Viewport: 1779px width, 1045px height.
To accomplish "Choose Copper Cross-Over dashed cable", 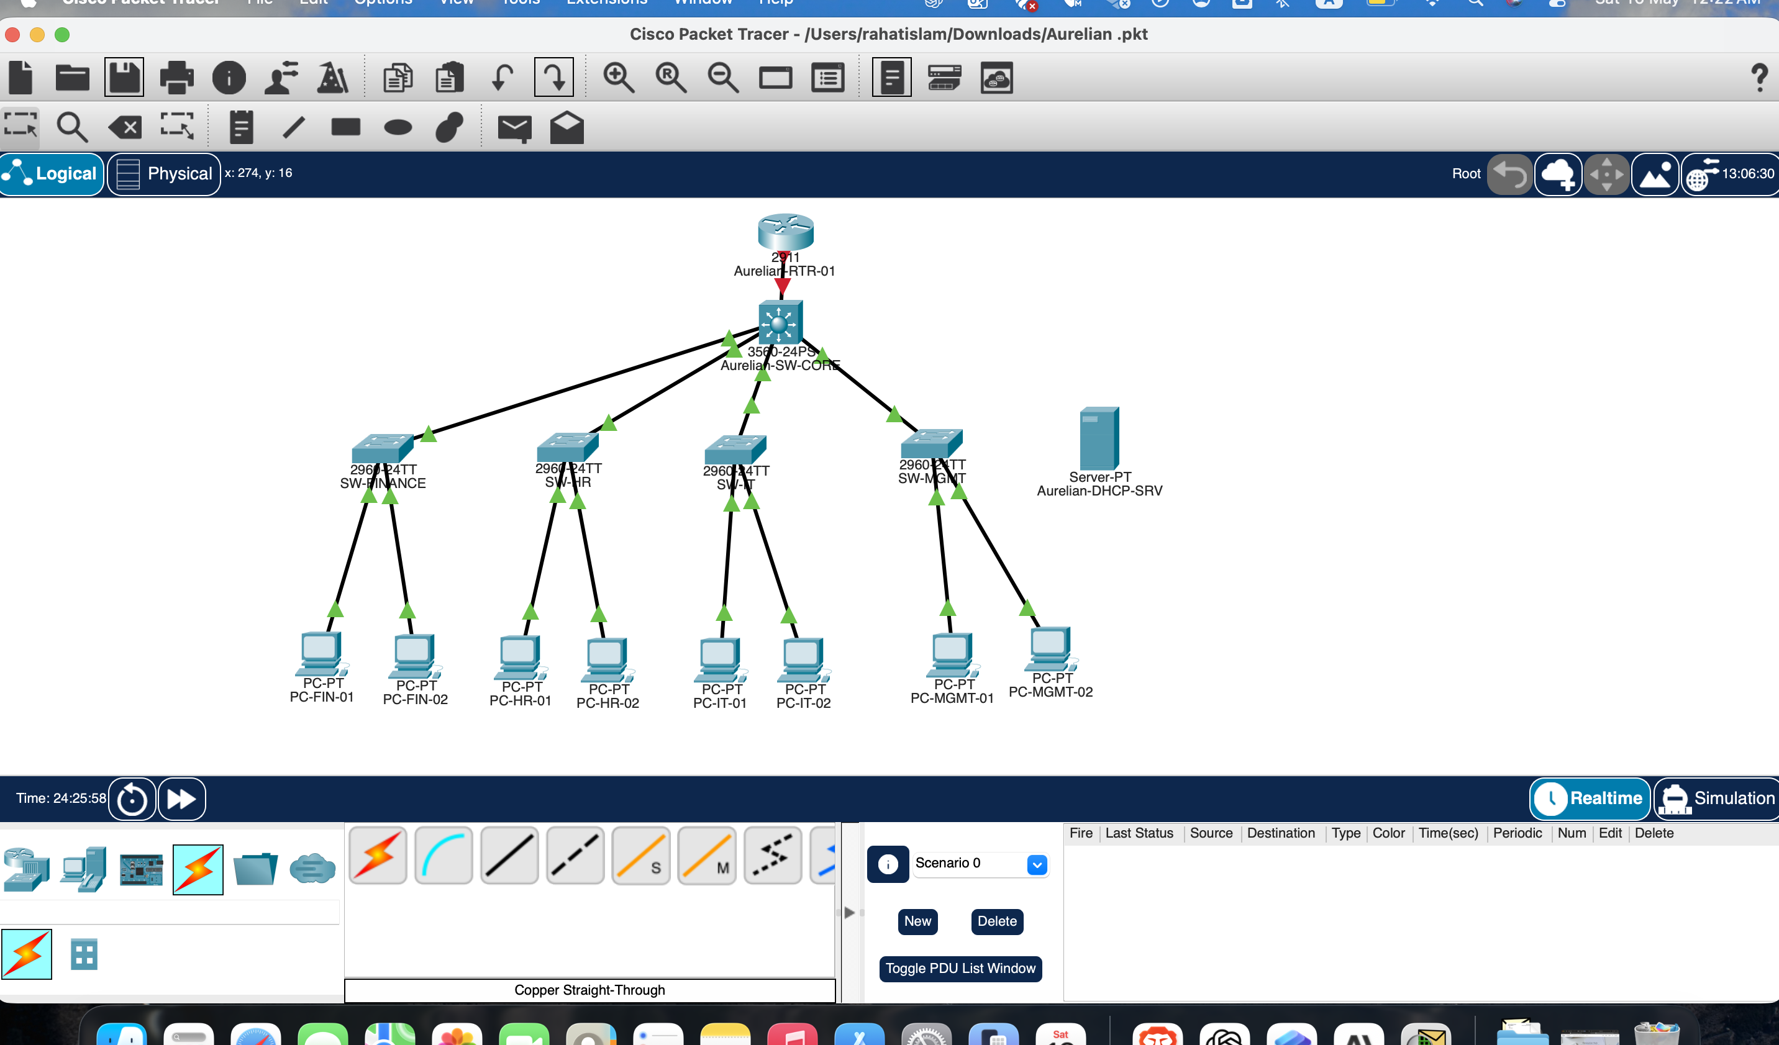I will coord(575,855).
